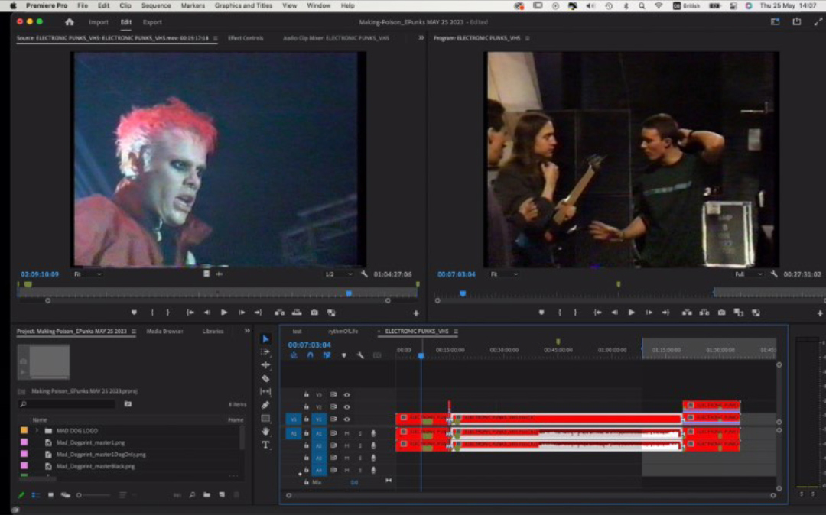The height and width of the screenshot is (515, 826).
Task: Select the Type tool
Action: point(265,445)
